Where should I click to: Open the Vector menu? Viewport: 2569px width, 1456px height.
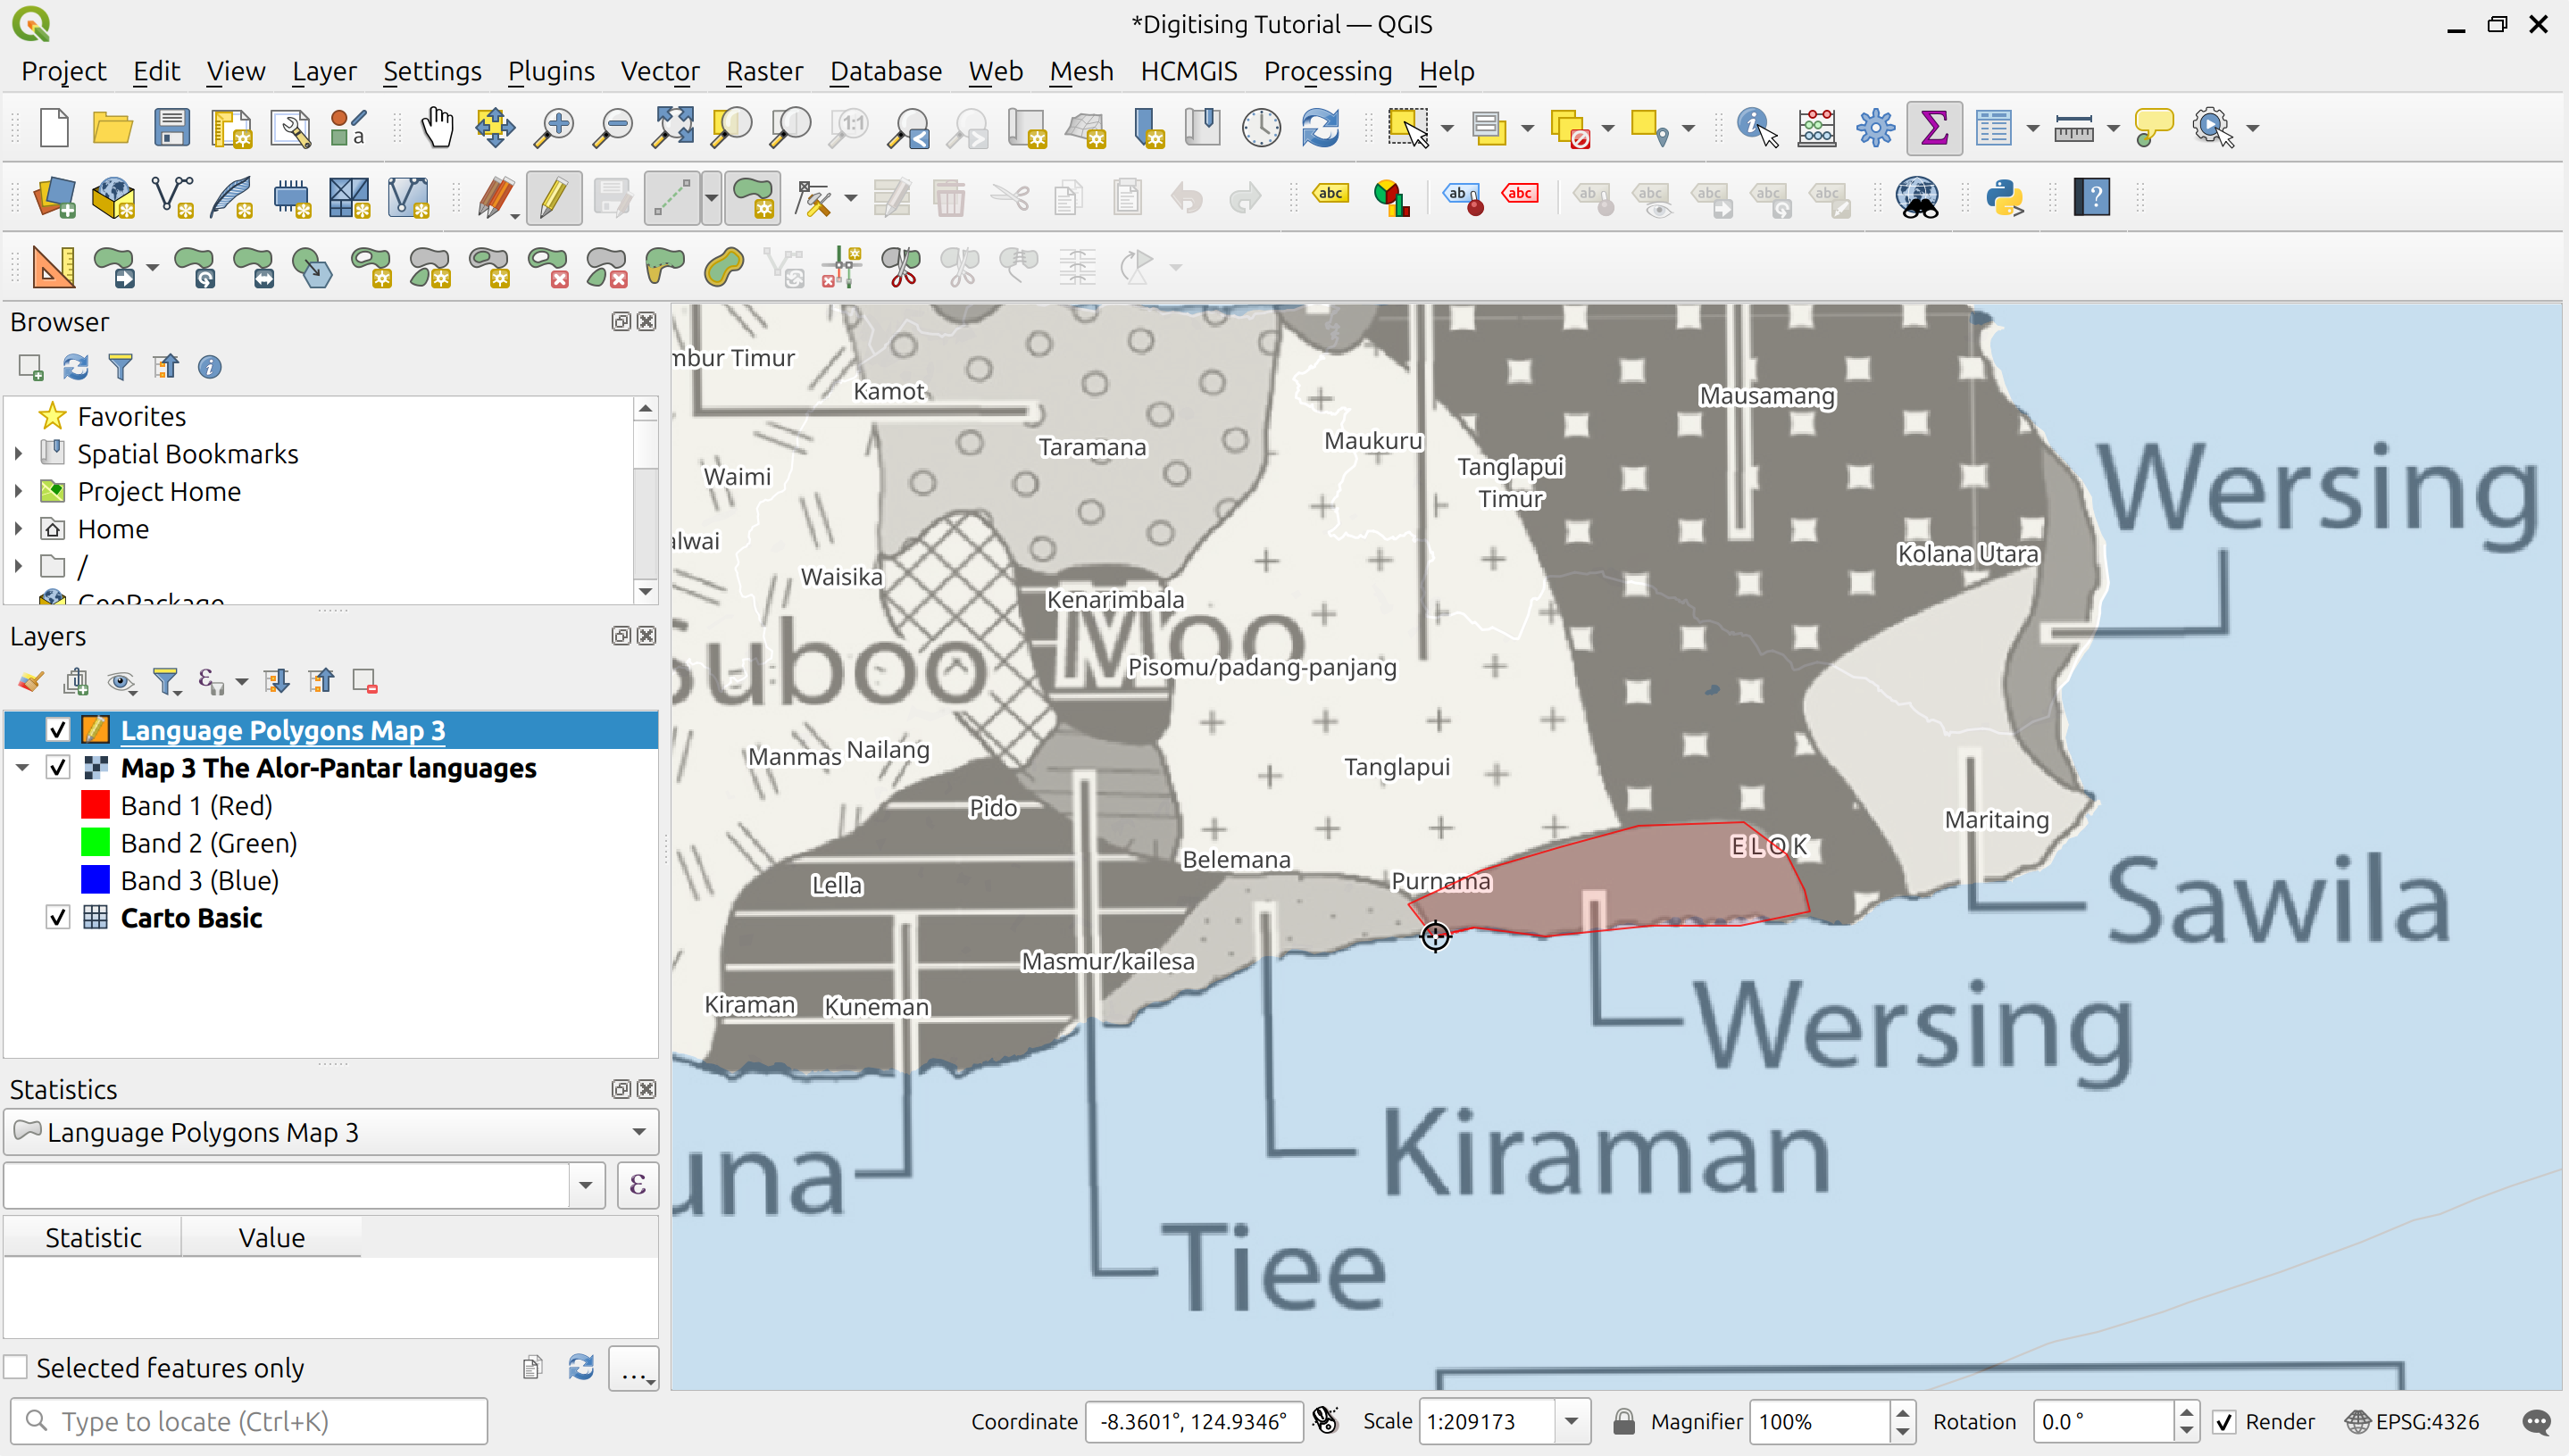(660, 71)
